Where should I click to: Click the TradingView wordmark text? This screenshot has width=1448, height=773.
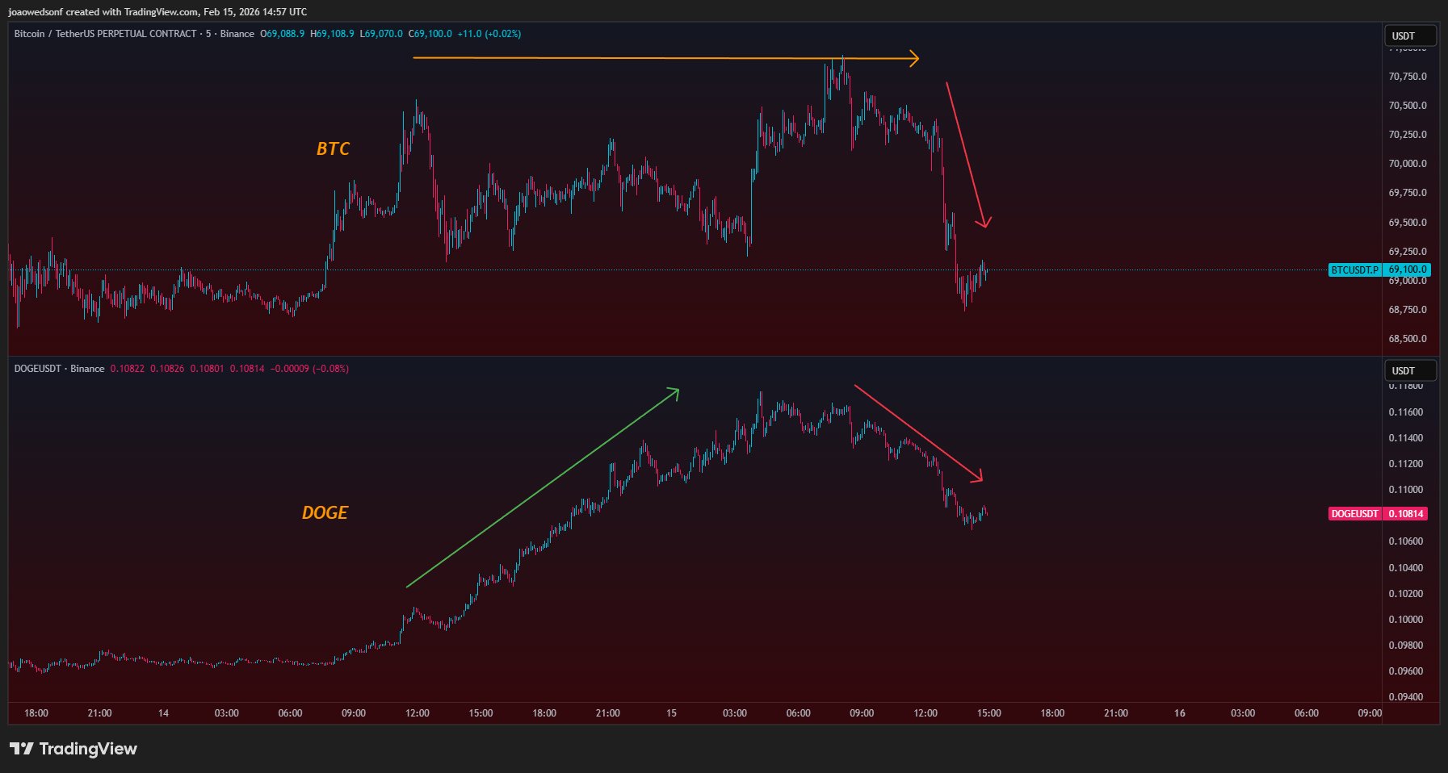coord(88,749)
